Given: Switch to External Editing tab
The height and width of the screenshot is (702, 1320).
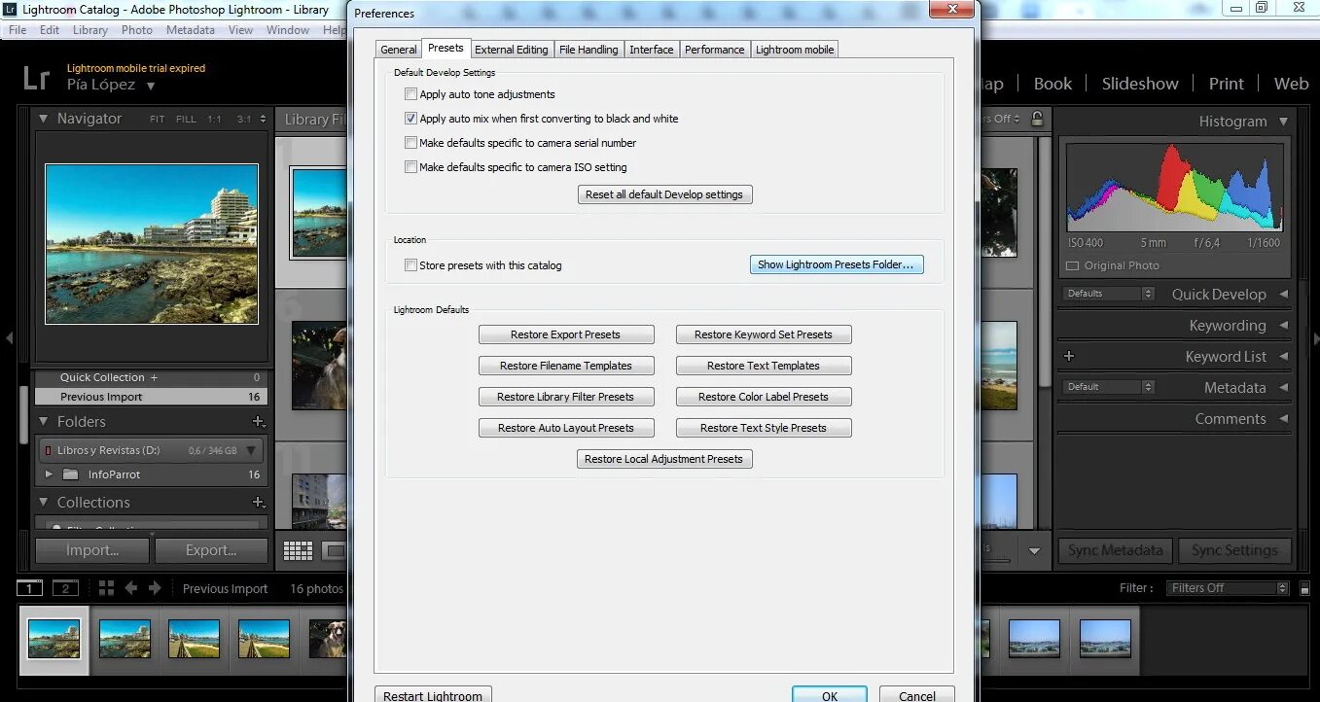Looking at the screenshot, I should tap(512, 50).
